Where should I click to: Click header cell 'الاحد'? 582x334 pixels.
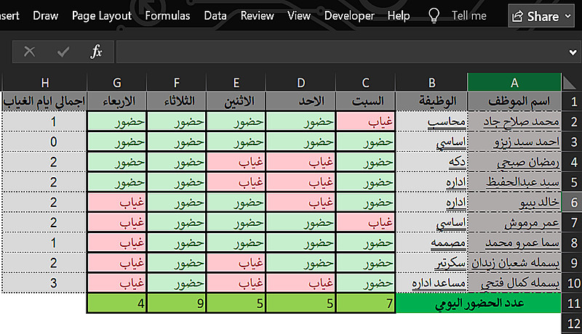click(301, 102)
